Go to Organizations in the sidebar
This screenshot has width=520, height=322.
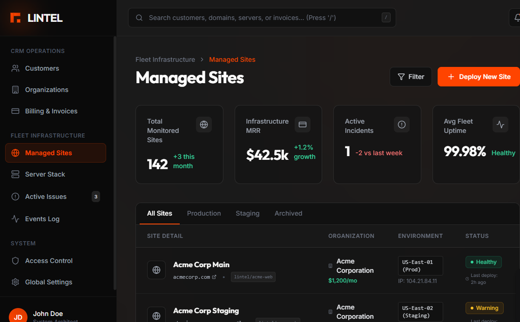pos(56,90)
